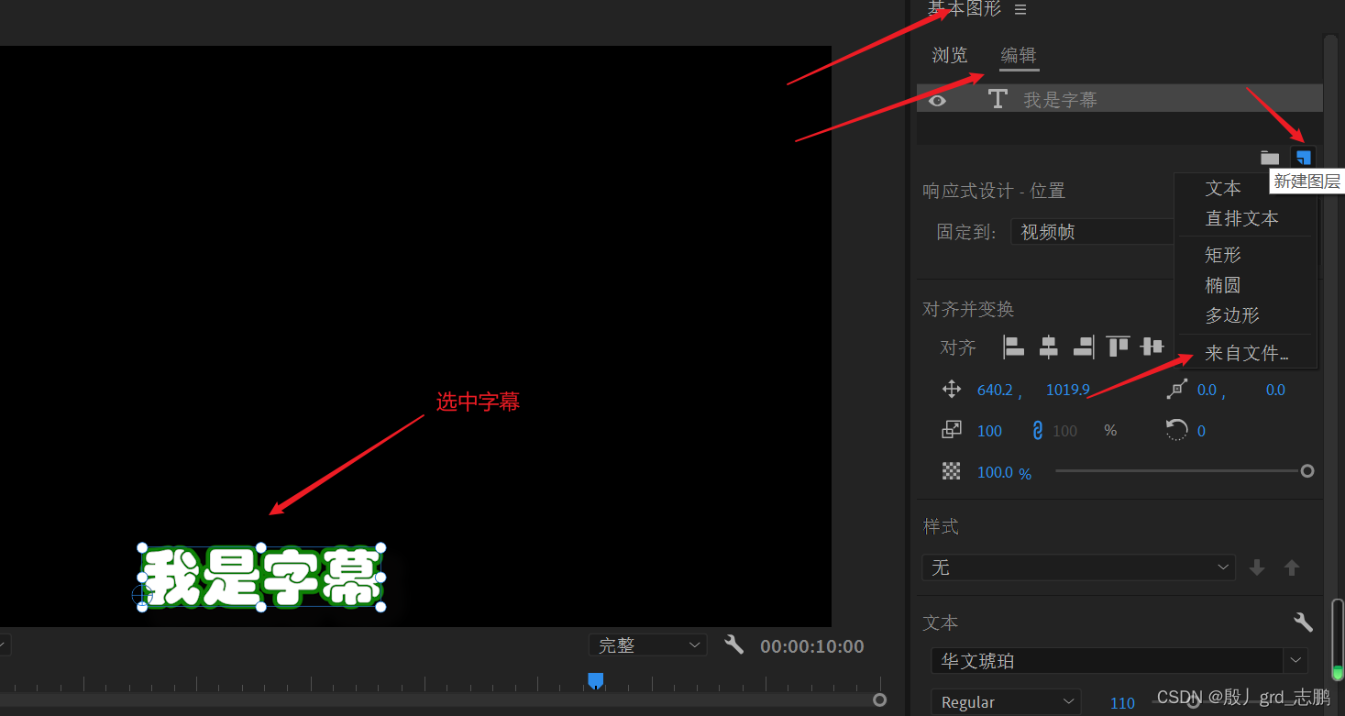Screen dimensions: 1345x716
Task: Click the Align Top icon
Action: [x=1118, y=347]
